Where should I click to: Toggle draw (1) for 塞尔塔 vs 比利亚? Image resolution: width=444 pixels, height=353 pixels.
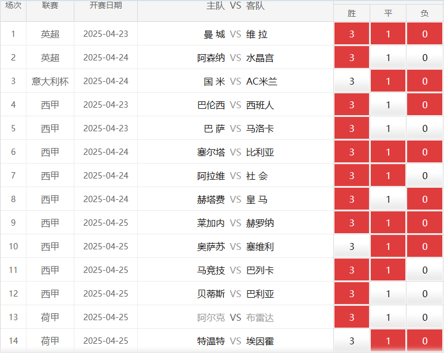tap(388, 152)
